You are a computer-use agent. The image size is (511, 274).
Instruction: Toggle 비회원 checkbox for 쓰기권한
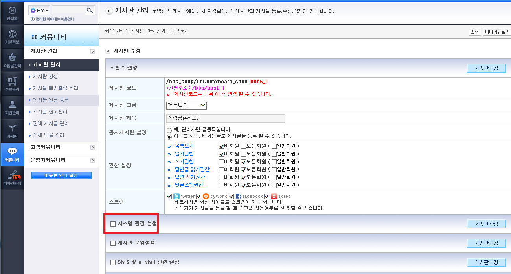point(221,161)
